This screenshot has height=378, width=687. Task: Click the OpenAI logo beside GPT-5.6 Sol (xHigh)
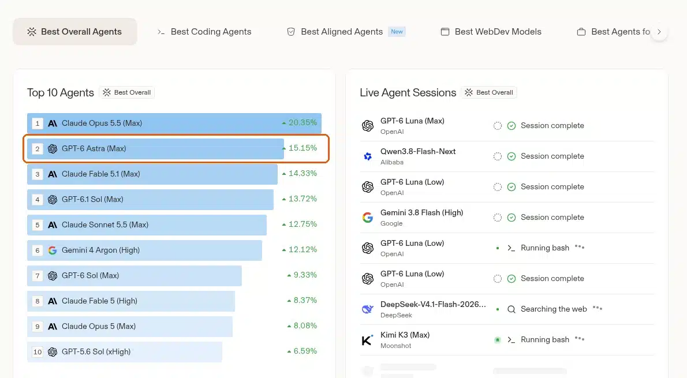tap(53, 352)
